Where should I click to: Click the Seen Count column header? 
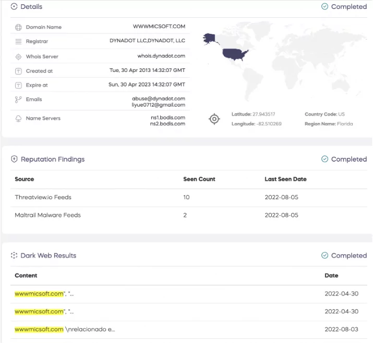[x=199, y=179]
